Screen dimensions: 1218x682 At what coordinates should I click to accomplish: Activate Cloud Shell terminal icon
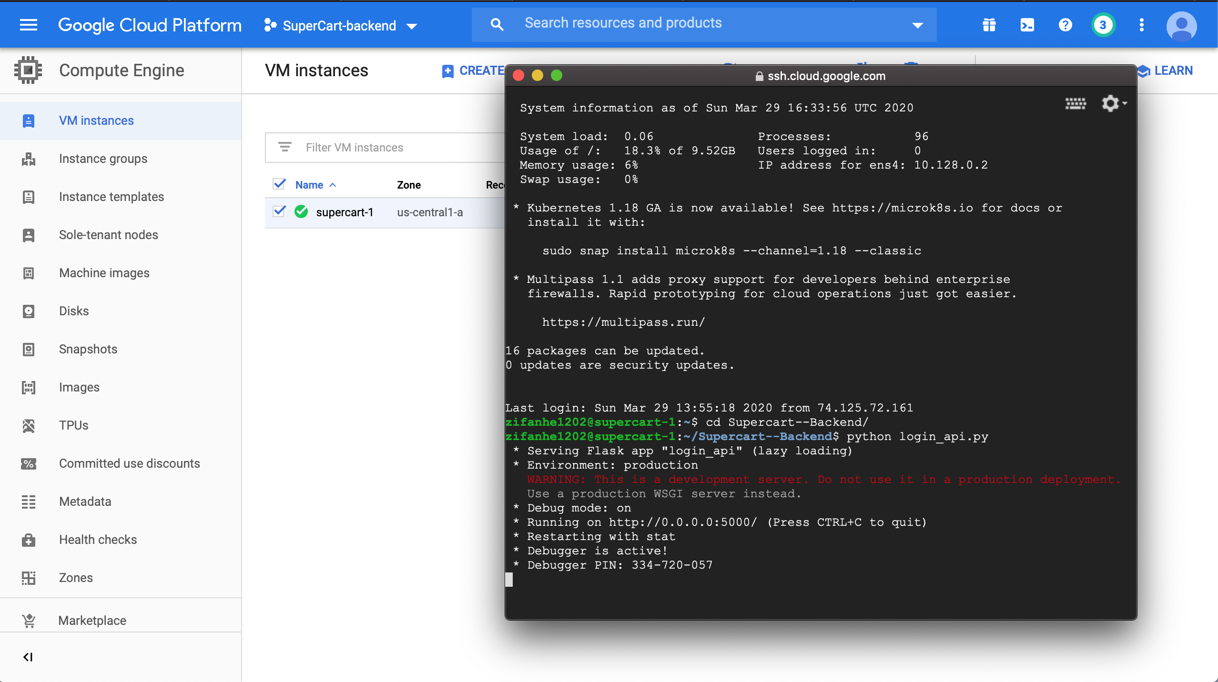[1027, 25]
